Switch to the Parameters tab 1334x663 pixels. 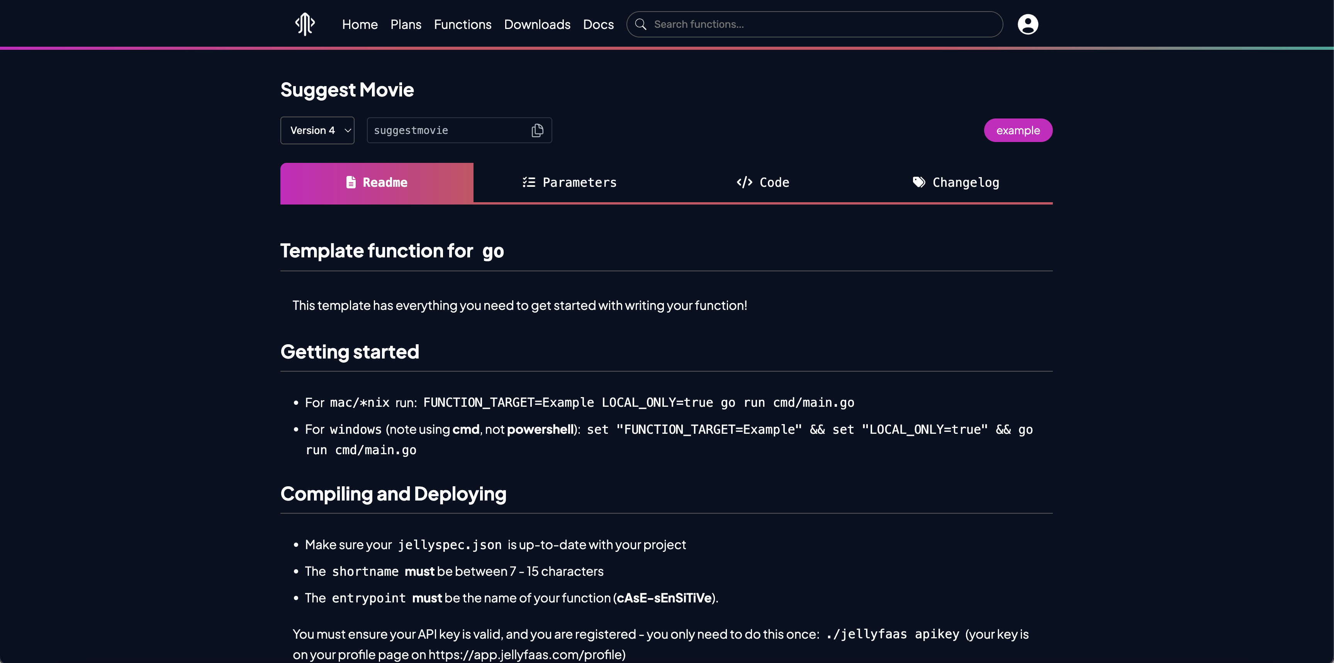point(570,182)
